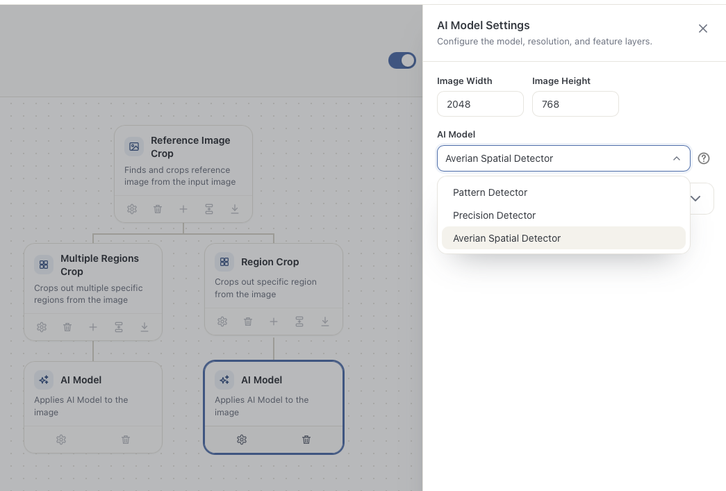726x491 pixels.
Task: Add child node to Multiple Regions Crop
Action: [x=93, y=327]
